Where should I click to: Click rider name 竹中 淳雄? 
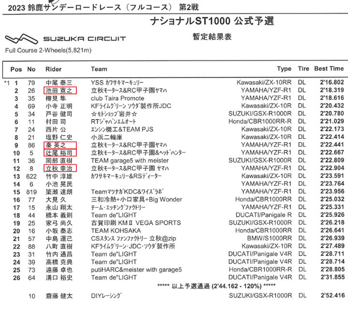pyautogui.click(x=59, y=176)
